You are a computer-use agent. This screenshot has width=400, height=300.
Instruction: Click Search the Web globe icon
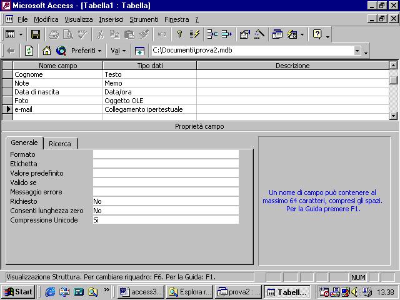pyautogui.click(x=61, y=51)
